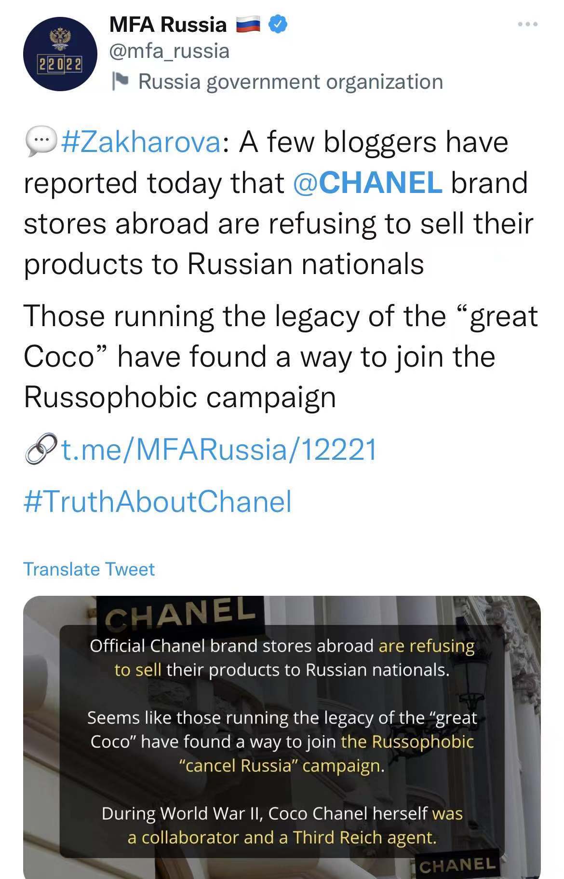The height and width of the screenshot is (879, 564).
Task: Click the speech bubble emoji before #Zakharova
Action: pos(40,142)
